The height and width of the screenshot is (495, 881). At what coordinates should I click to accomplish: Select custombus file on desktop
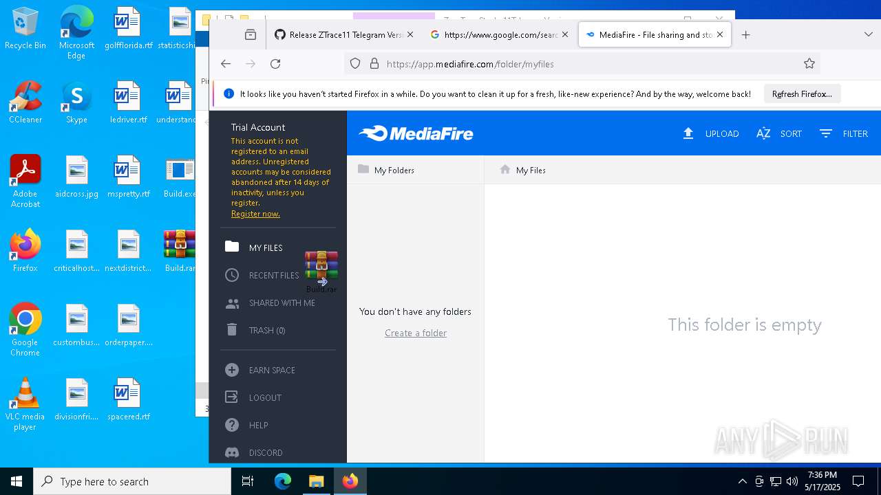pos(76,326)
